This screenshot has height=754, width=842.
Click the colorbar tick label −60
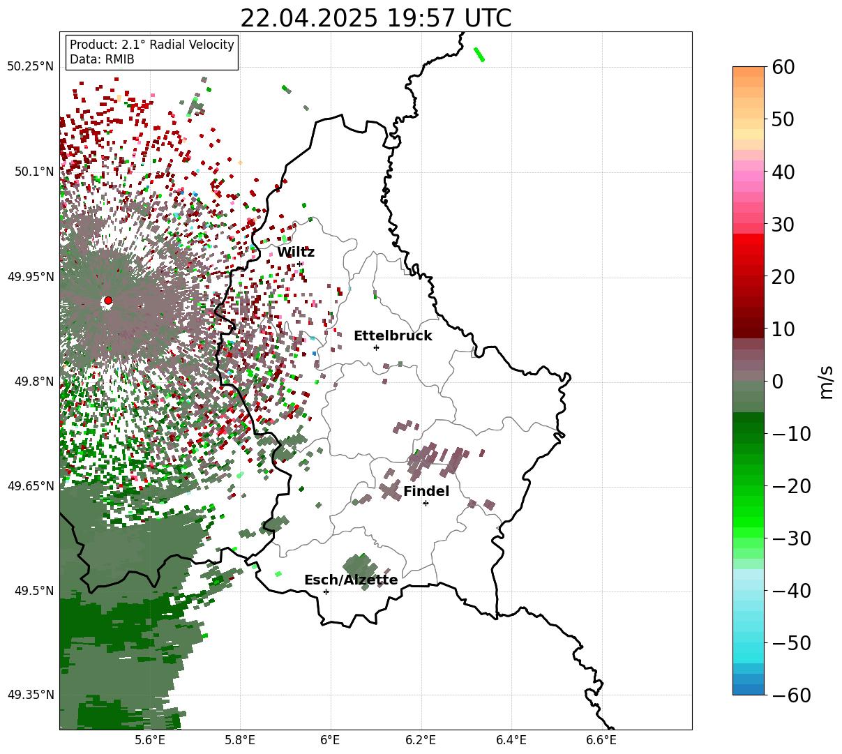coord(792,695)
